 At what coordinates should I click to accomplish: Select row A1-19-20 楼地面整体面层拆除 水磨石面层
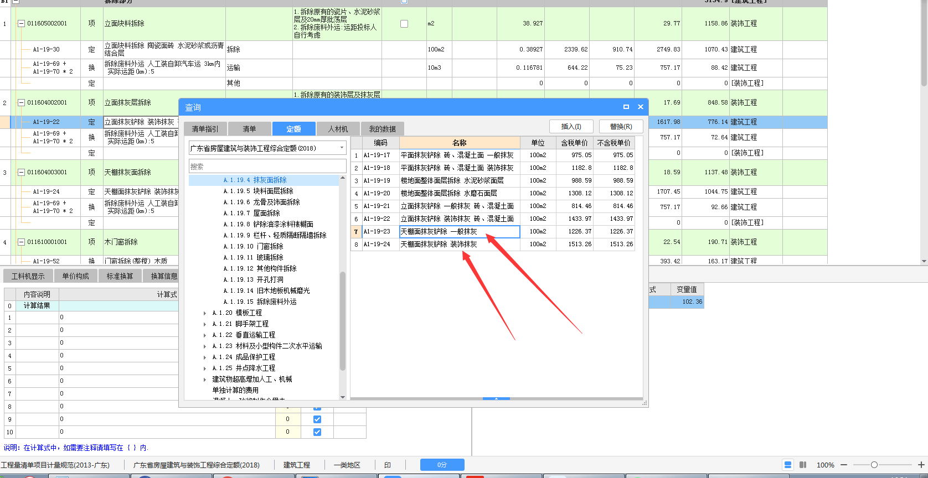coord(493,193)
